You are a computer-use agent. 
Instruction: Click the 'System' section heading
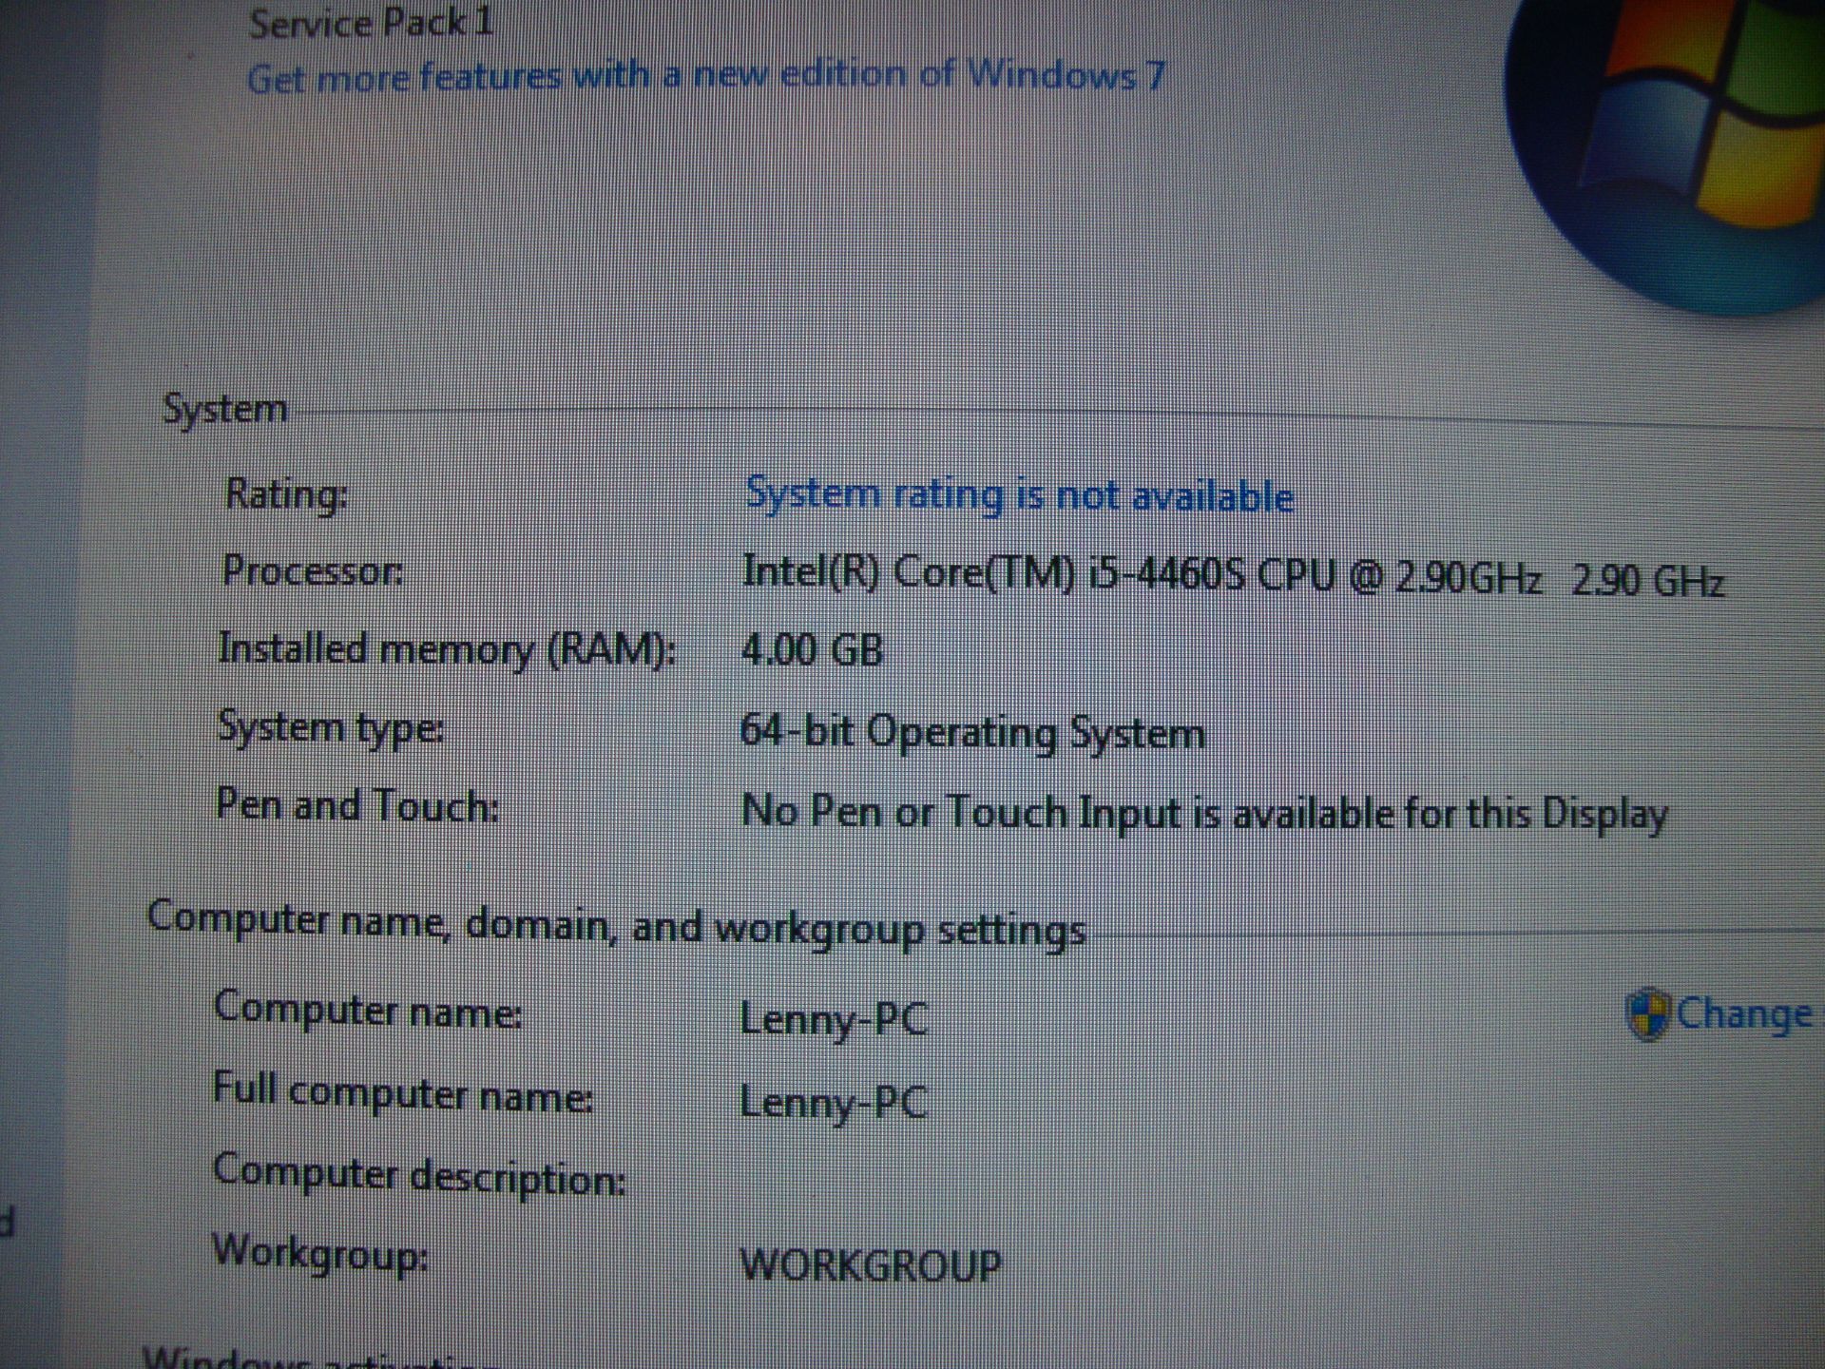click(224, 410)
